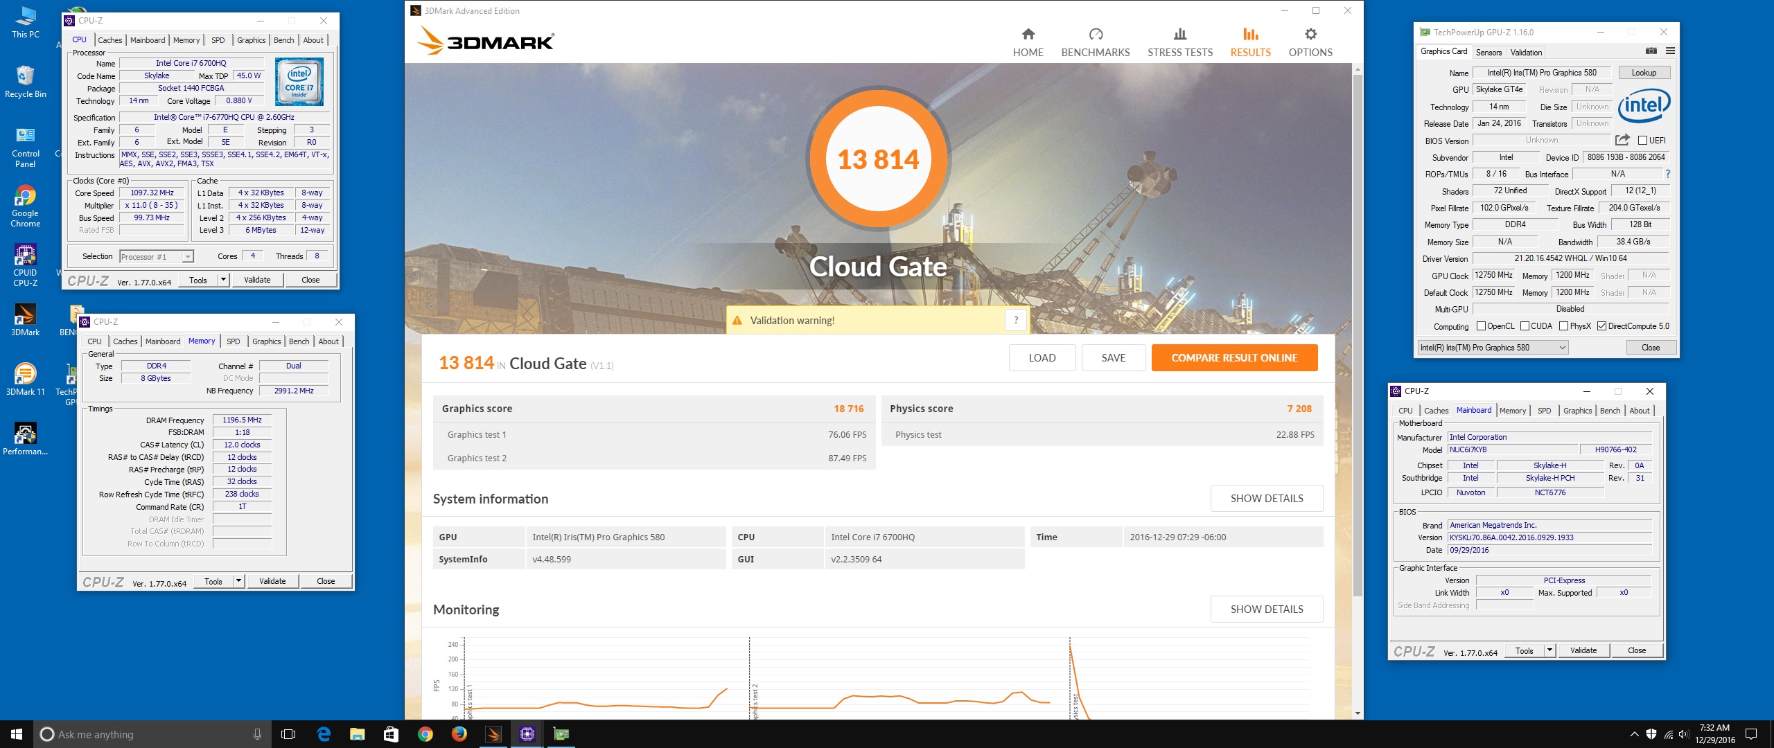
Task: Open This PC desktop icon
Action: [26, 22]
